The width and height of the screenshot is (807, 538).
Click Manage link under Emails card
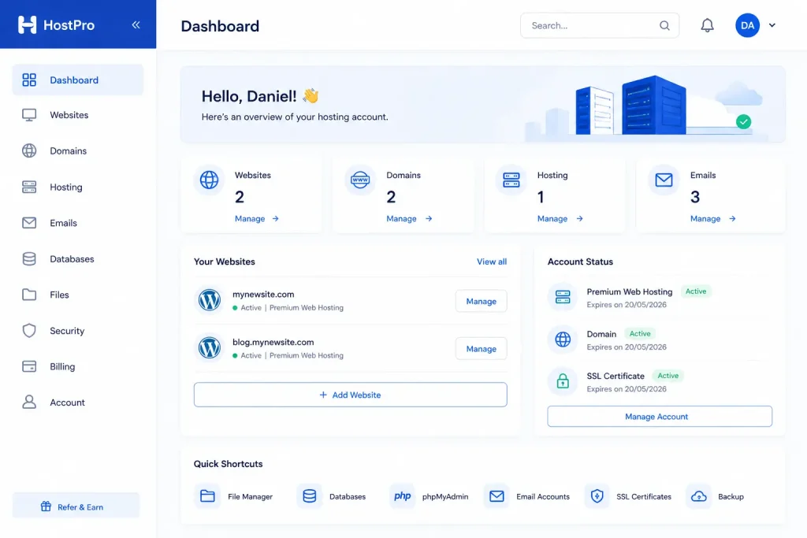click(712, 219)
